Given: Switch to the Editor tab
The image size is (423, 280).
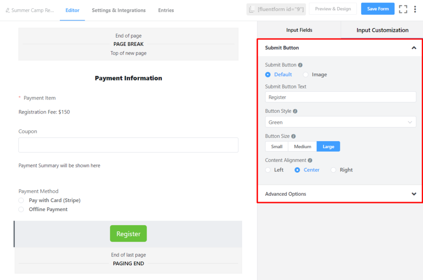Looking at the screenshot, I should tap(72, 10).
